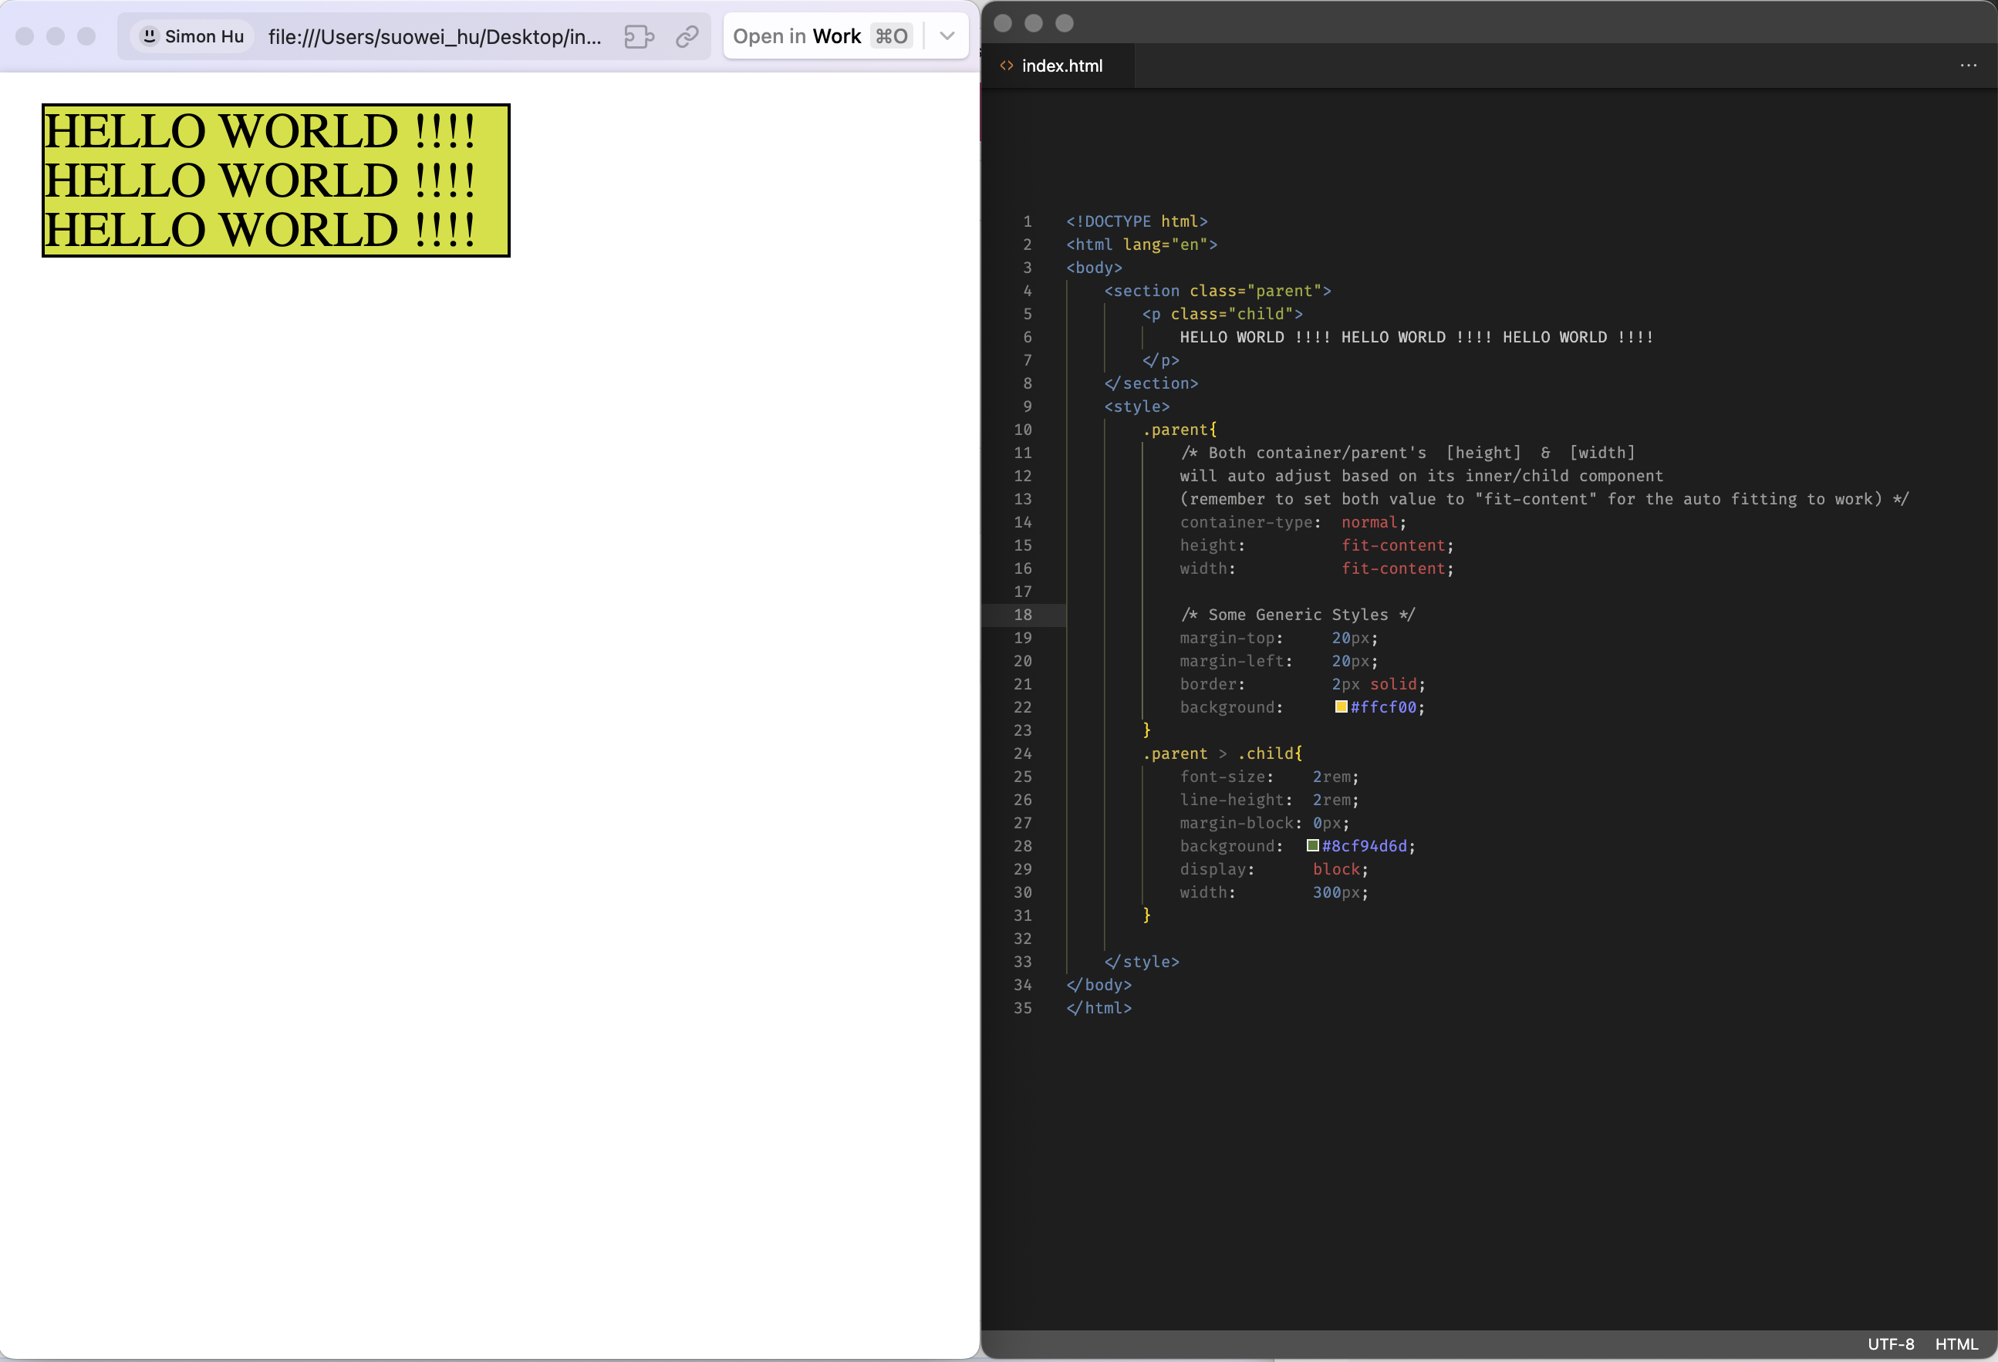Click comment line about "fit-content" reminder

1544,498
